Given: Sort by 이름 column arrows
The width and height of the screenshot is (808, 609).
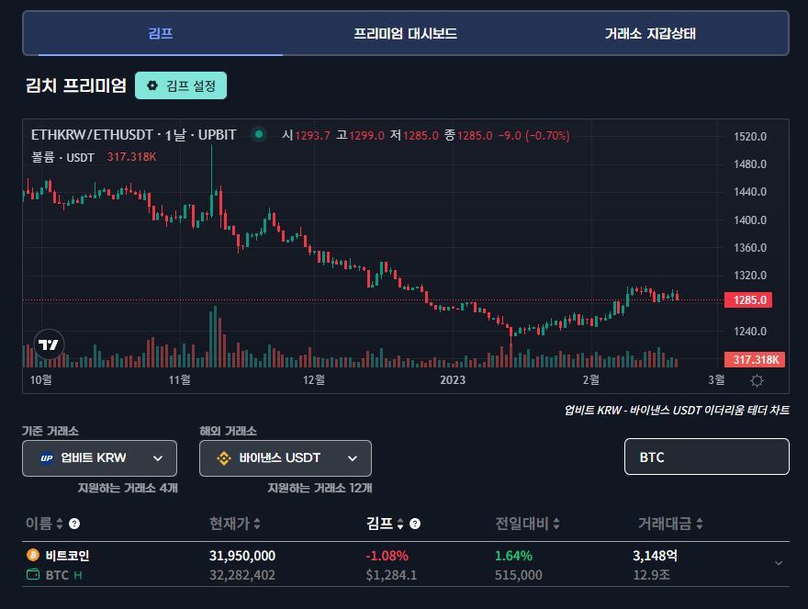Looking at the screenshot, I should pos(60,524).
